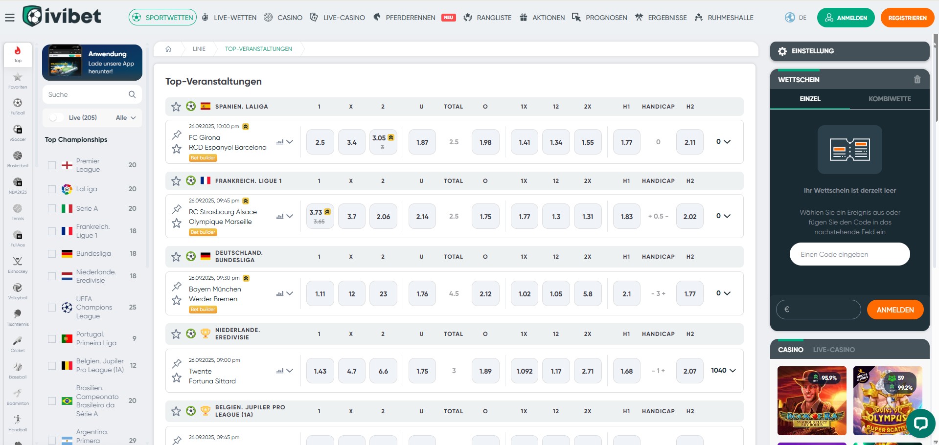Image resolution: width=939 pixels, height=445 pixels.
Task: Open the hamburger menu icon
Action: coord(10,18)
